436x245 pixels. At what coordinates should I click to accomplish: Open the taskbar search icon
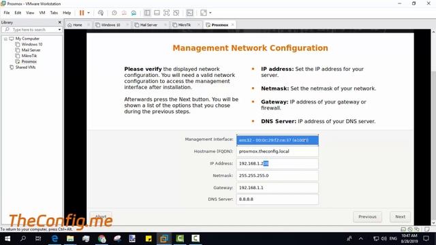23,239
